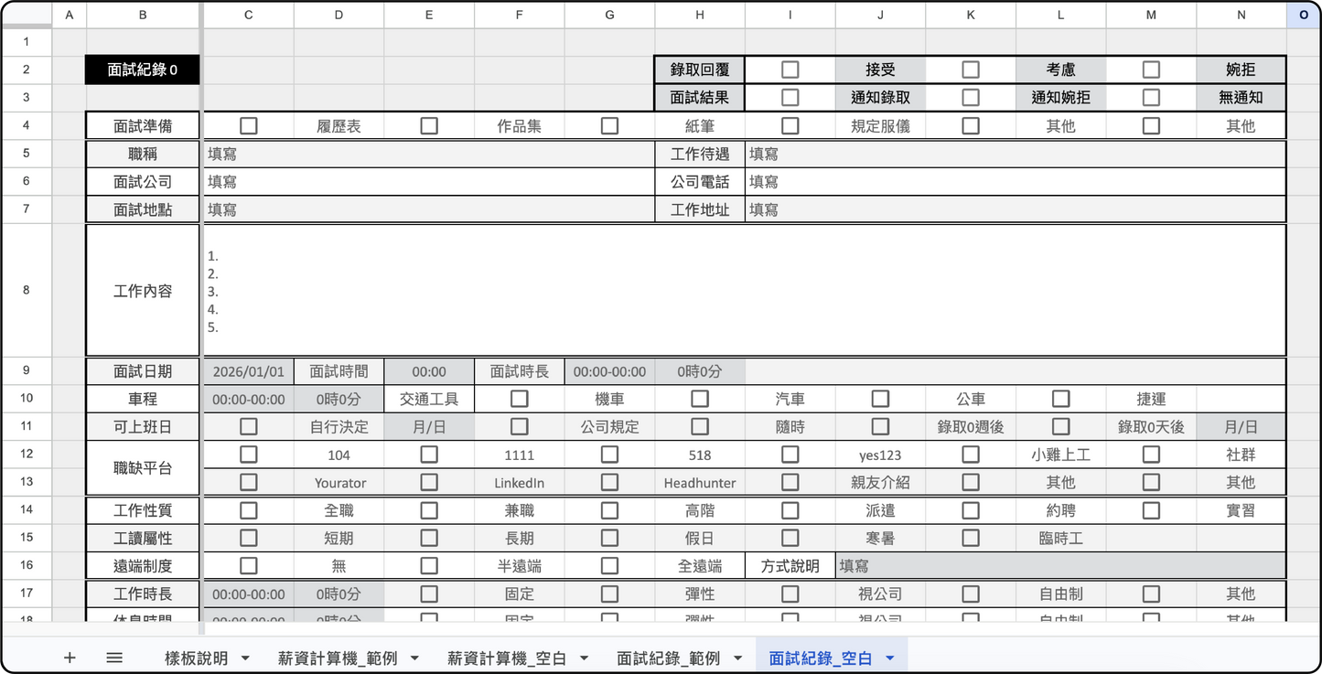This screenshot has height=674, width=1322.
Task: Check the 寒暑 checkbox in 工讀屬性
Action: pos(790,538)
